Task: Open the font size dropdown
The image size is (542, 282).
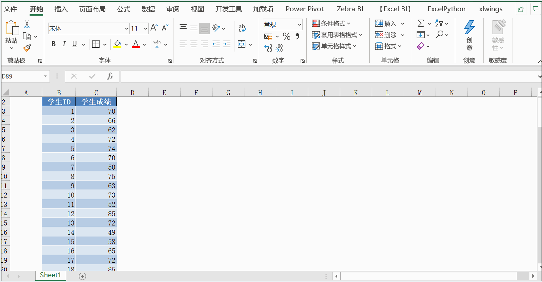Action: pos(146,29)
